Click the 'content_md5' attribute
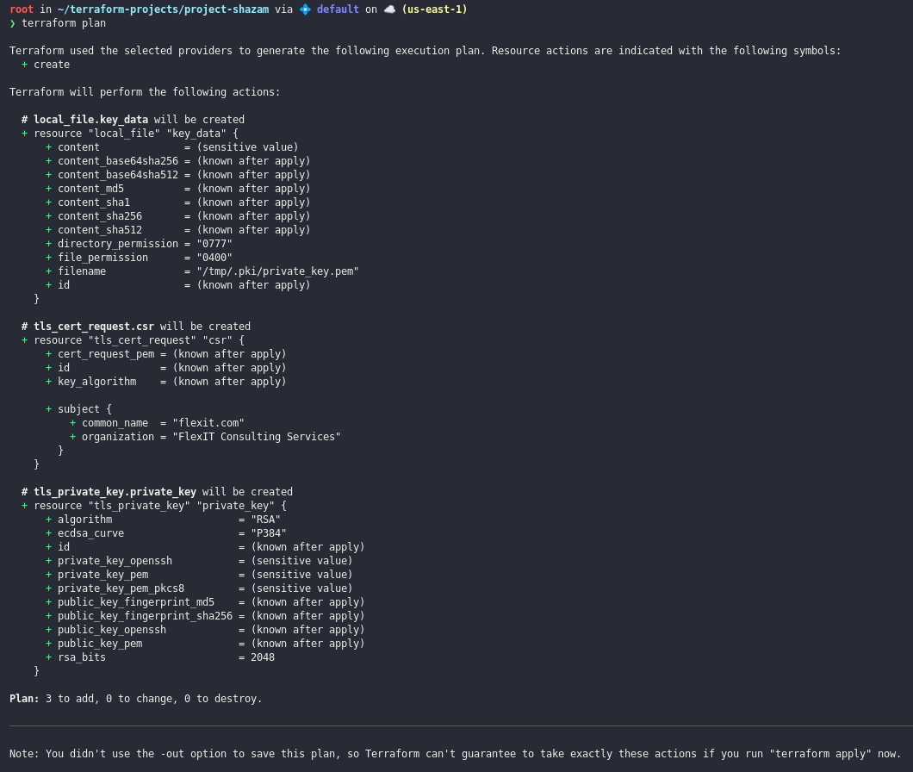 tap(90, 189)
